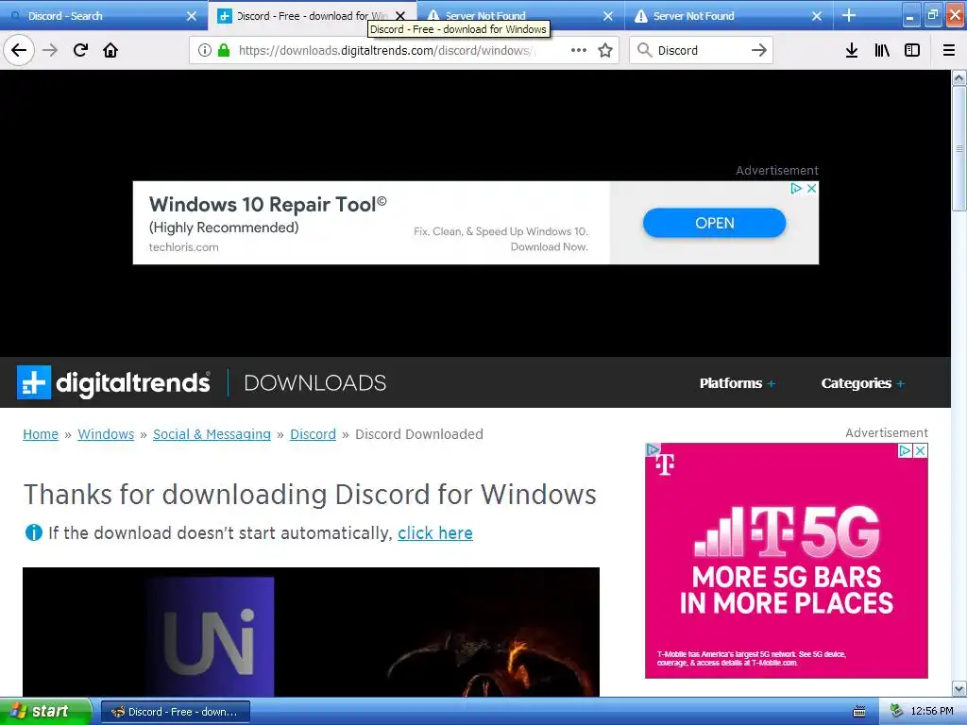This screenshot has width=967, height=725.
Task: Submit search with the arrow button
Action: (758, 50)
